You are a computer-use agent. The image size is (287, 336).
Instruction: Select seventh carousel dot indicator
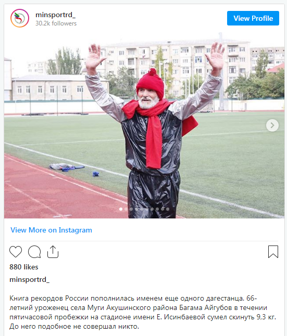click(x=152, y=209)
